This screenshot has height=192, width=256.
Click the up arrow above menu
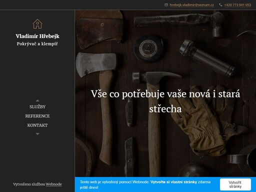pyautogui.click(x=37, y=100)
